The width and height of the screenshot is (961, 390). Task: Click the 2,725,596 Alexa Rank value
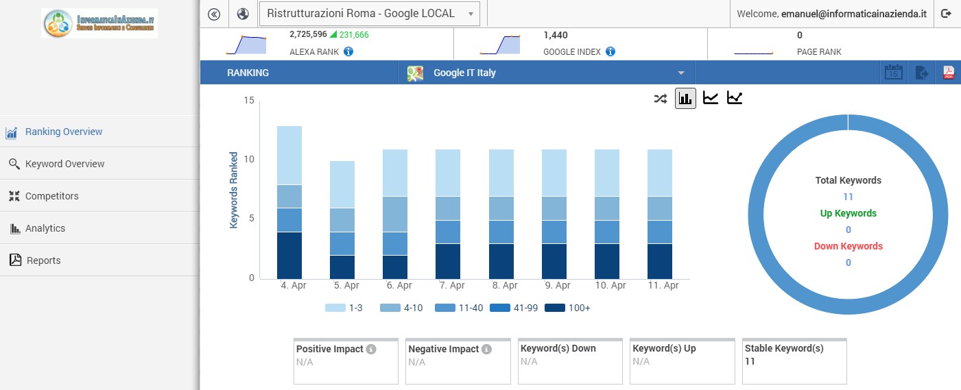click(308, 34)
